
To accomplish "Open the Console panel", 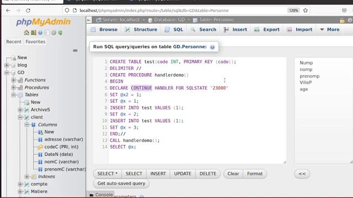I will click(101, 195).
